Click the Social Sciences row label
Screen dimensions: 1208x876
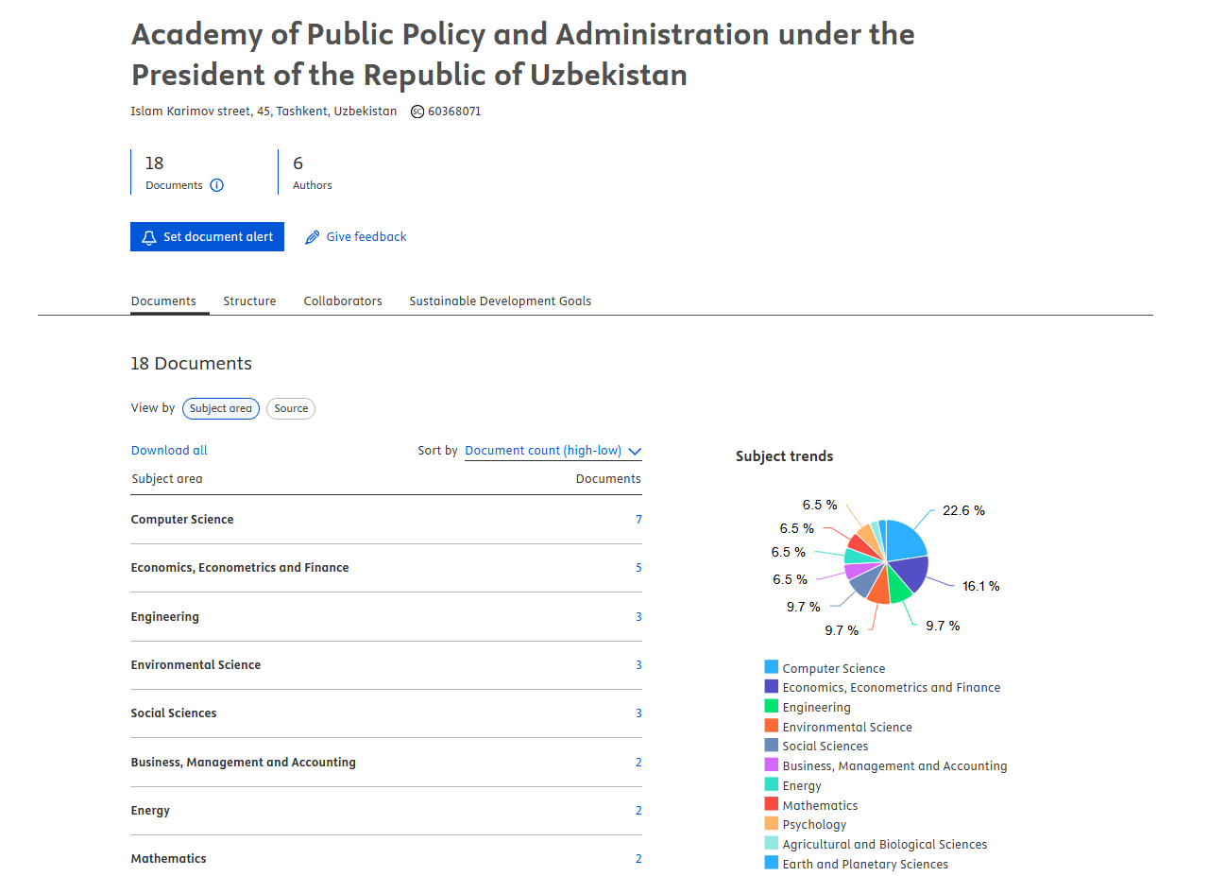tap(174, 713)
